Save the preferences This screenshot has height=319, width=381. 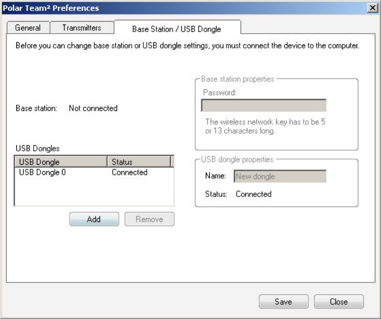283,302
